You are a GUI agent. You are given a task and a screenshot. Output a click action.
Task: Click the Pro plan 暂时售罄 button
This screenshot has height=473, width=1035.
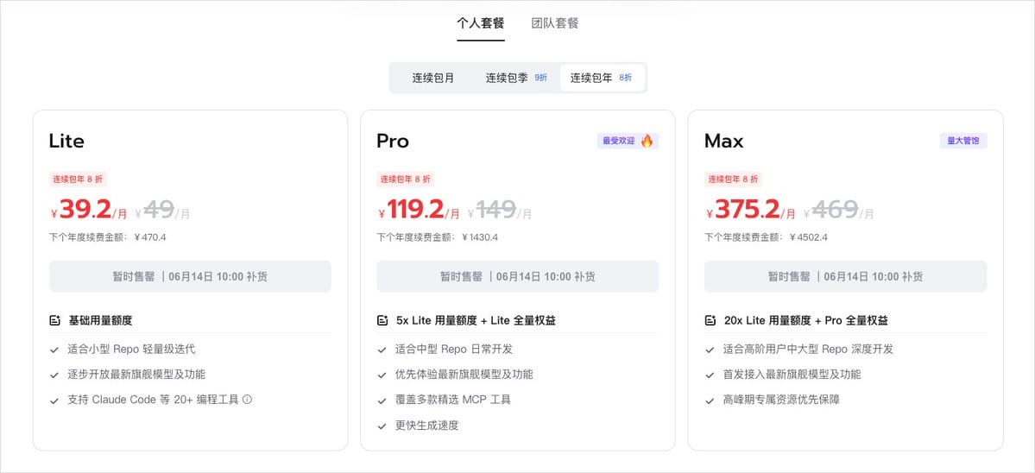point(518,276)
